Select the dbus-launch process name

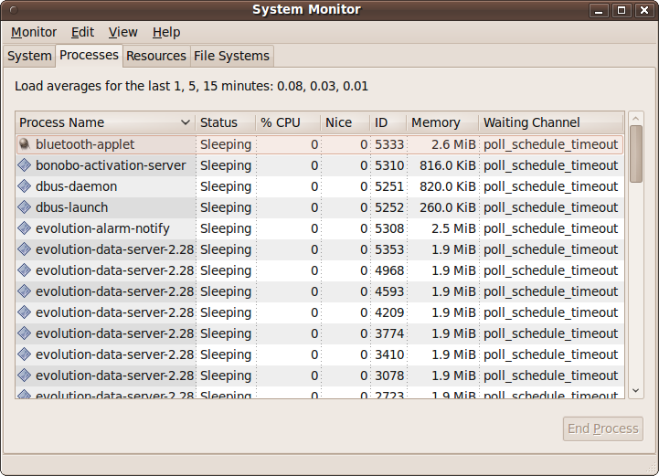click(x=72, y=207)
